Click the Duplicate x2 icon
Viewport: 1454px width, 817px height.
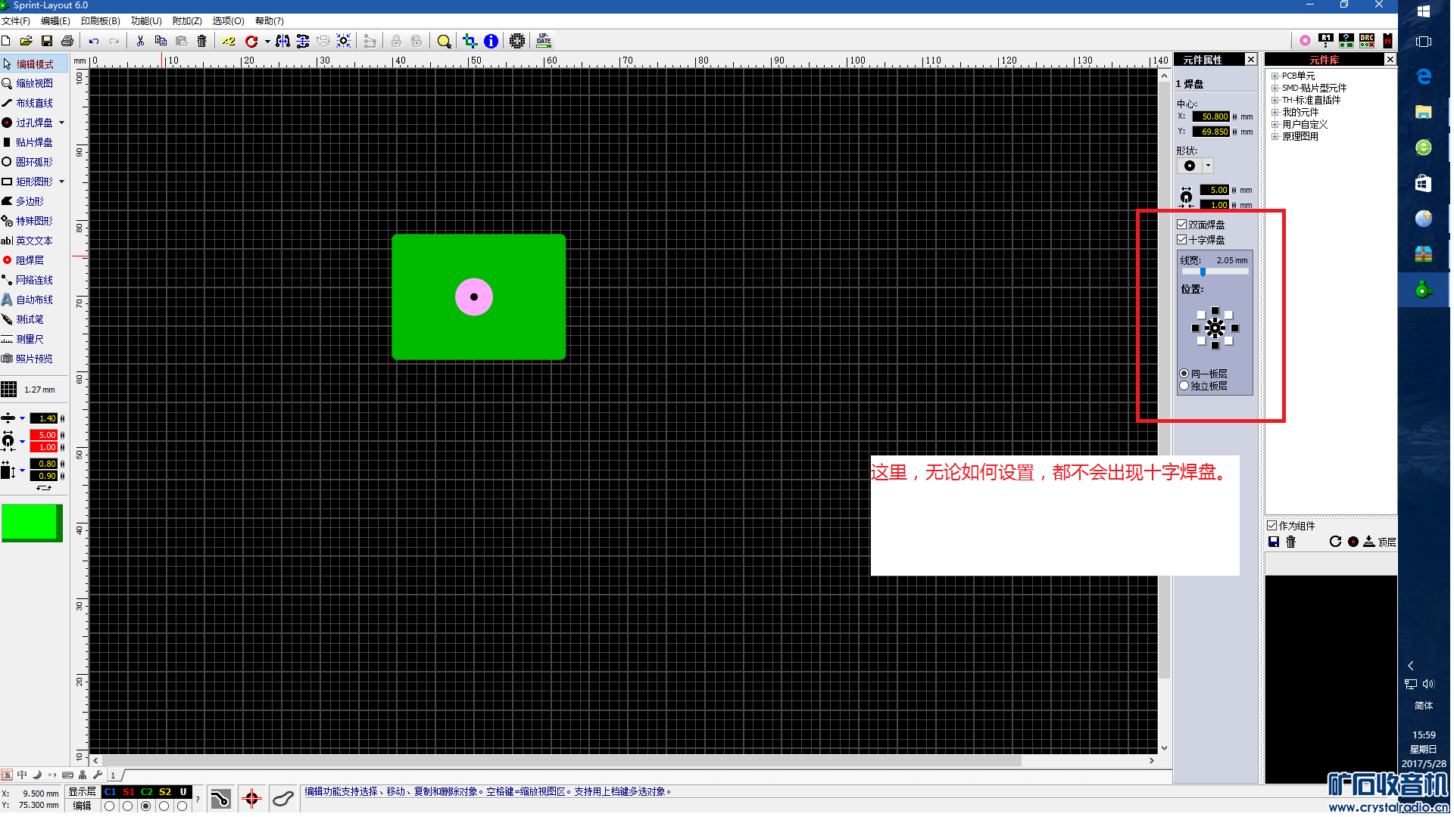click(x=229, y=41)
